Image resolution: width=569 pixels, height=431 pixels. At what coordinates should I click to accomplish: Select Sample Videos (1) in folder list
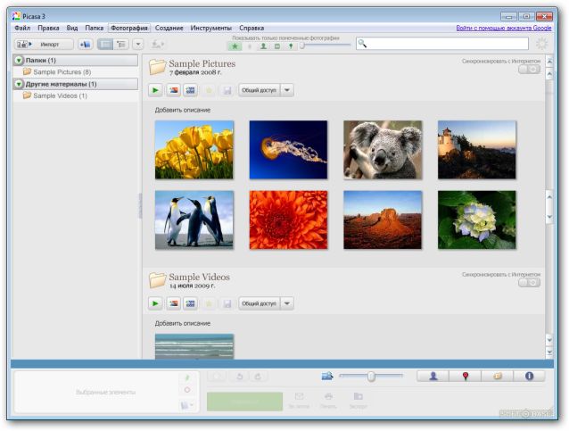(x=54, y=95)
